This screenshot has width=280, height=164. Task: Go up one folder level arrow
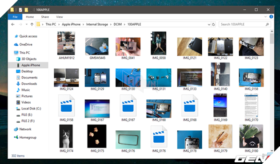pyautogui.click(x=32, y=24)
